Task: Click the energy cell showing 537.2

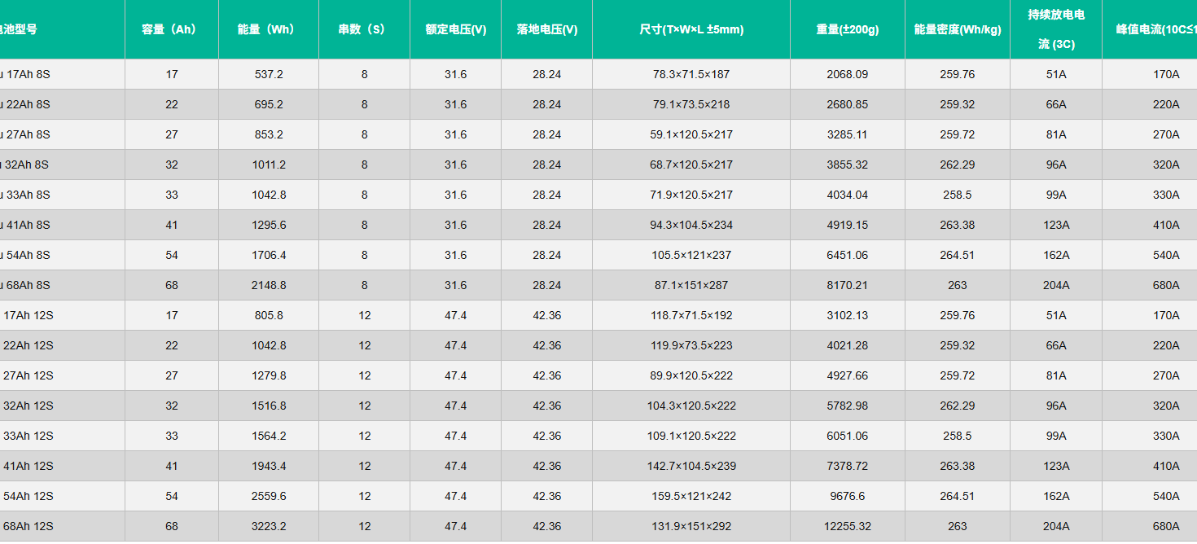Action: pyautogui.click(x=268, y=74)
